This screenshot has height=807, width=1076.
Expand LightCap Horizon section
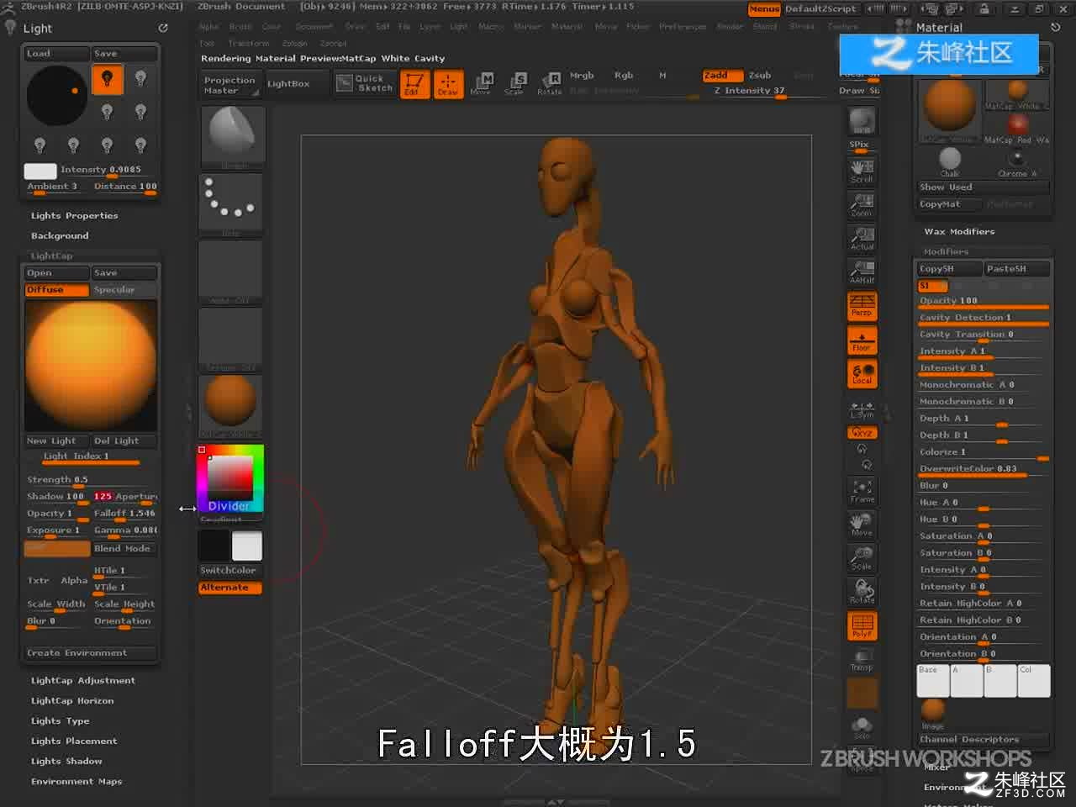pyautogui.click(x=72, y=701)
